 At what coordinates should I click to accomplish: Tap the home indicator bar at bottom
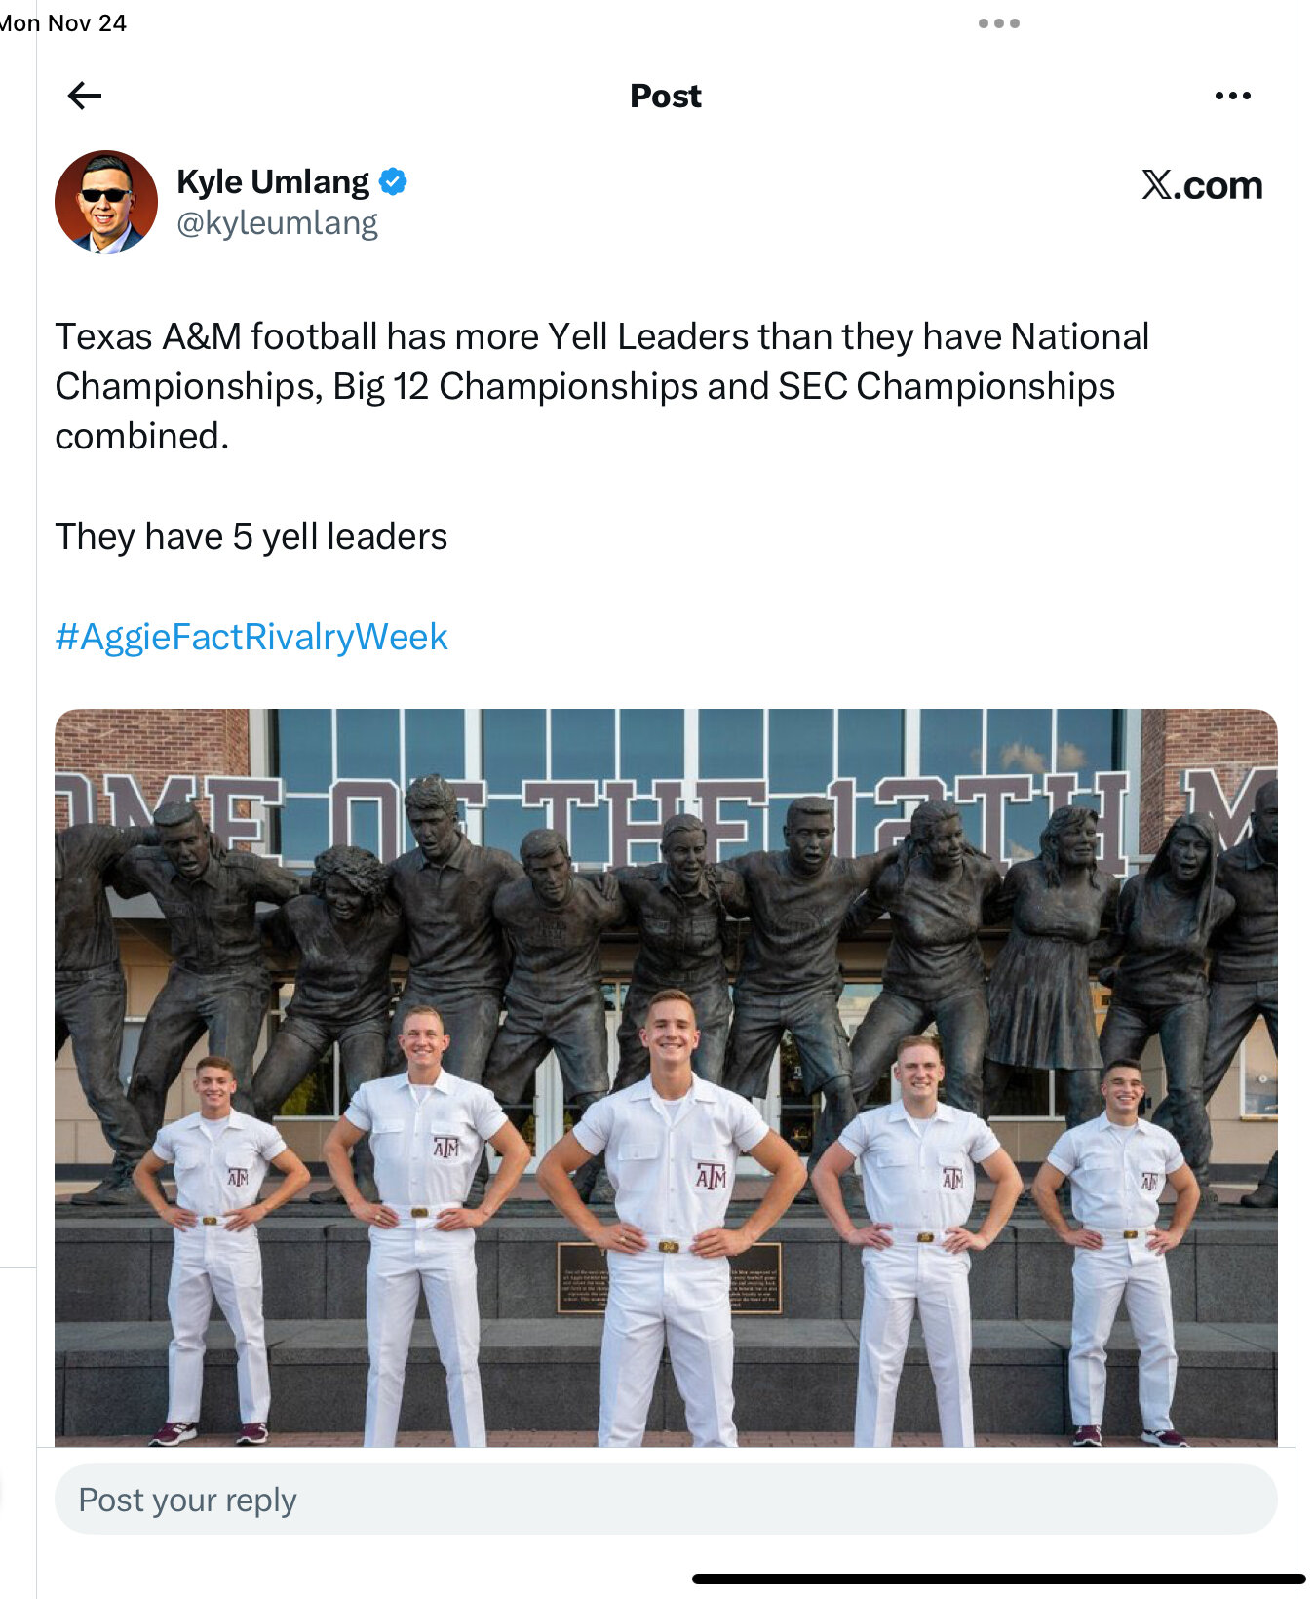[998, 1579]
